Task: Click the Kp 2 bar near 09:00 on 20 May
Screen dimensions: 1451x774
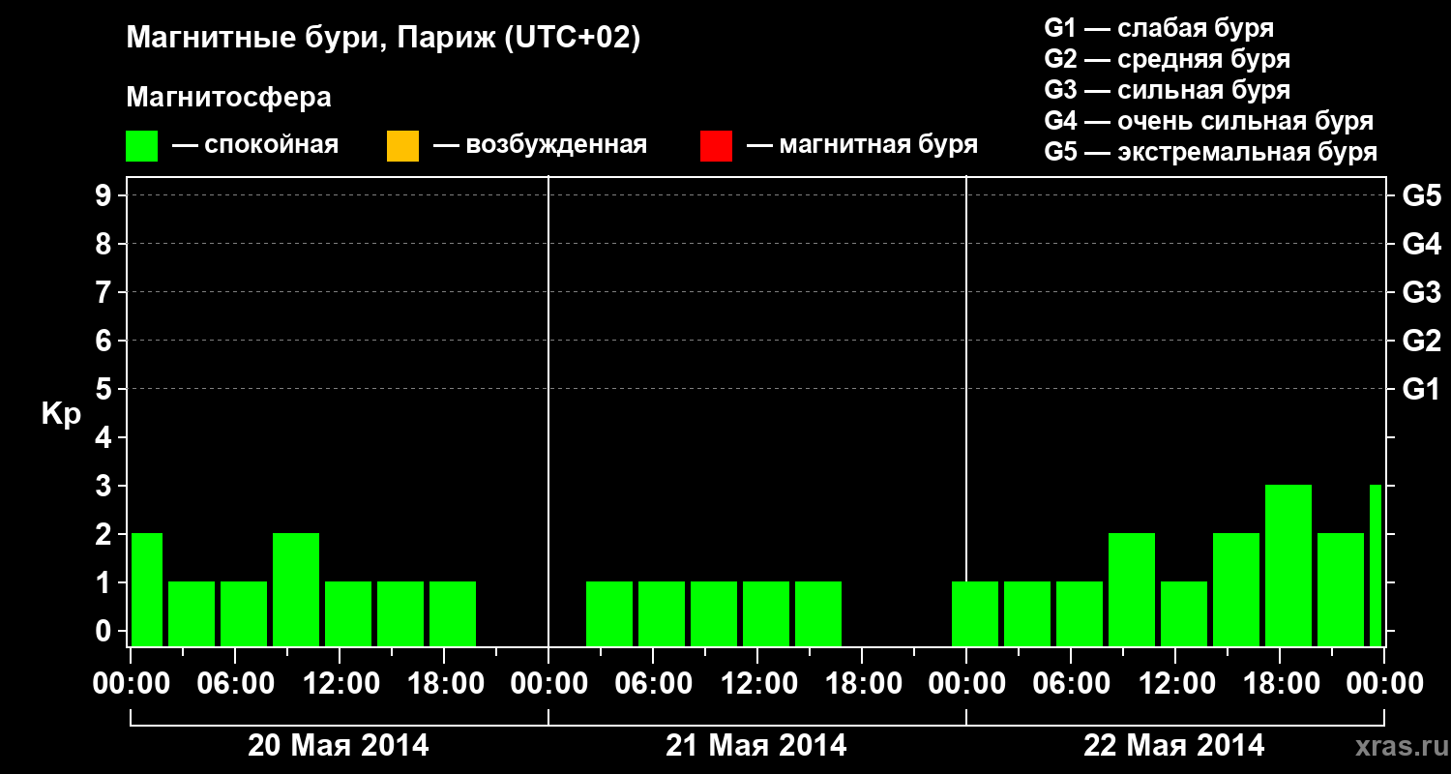Action: (x=296, y=589)
